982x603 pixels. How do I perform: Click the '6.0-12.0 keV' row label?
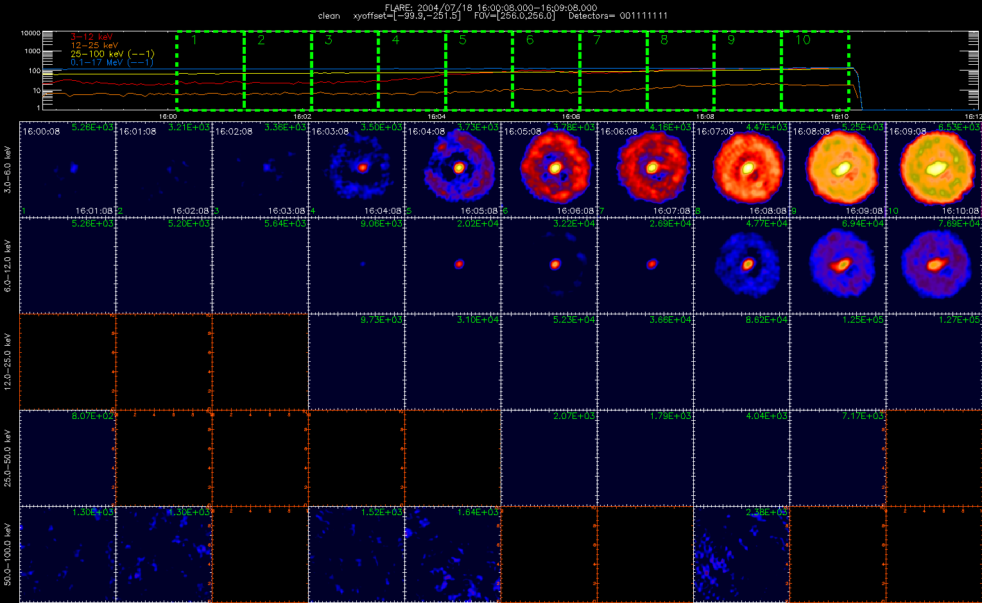tap(8, 266)
